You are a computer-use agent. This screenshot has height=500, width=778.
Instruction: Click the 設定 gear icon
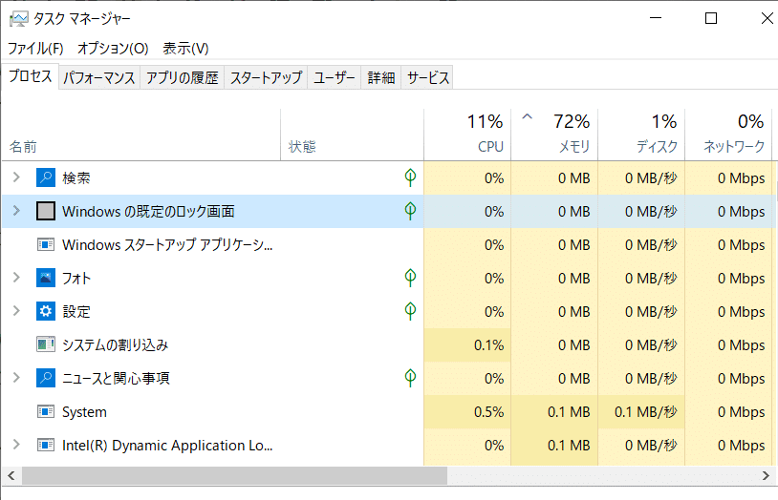click(46, 311)
